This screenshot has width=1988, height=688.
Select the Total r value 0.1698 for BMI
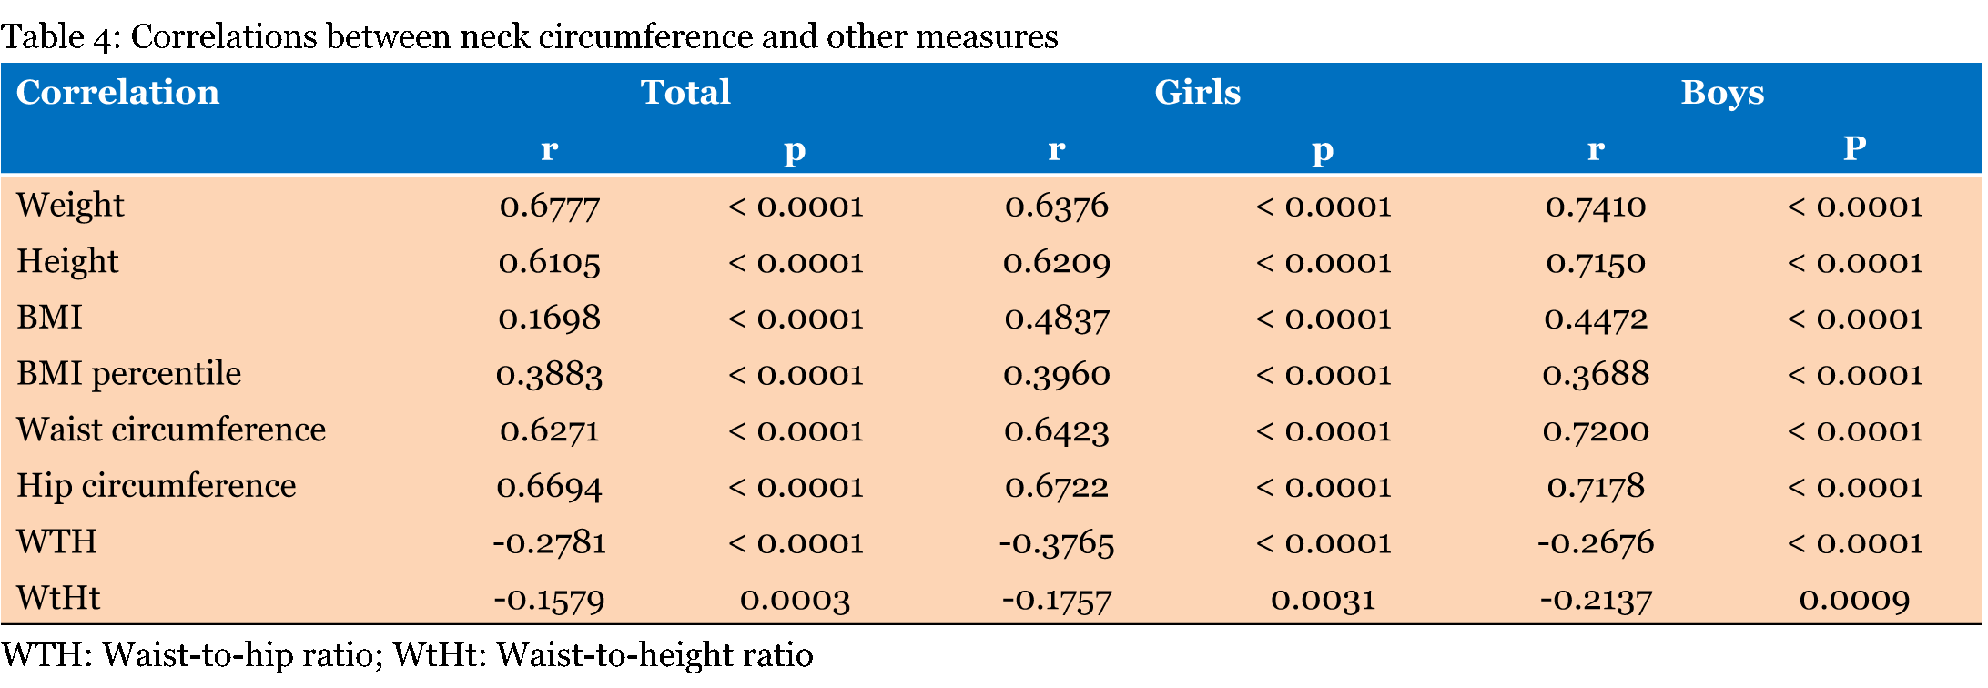tap(550, 319)
